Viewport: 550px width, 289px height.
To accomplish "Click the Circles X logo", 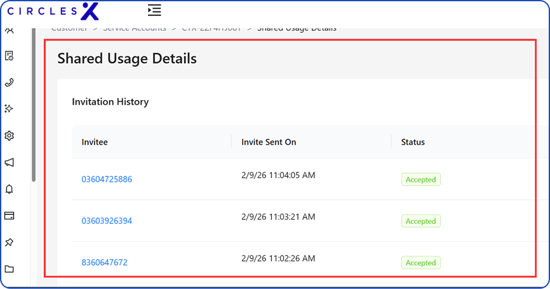I will pyautogui.click(x=53, y=11).
